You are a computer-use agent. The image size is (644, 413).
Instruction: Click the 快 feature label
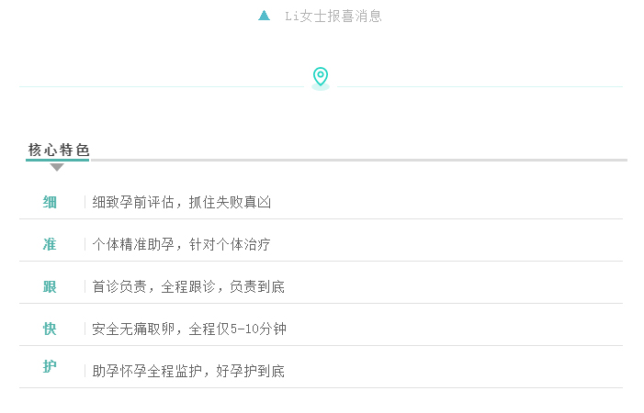pos(50,329)
